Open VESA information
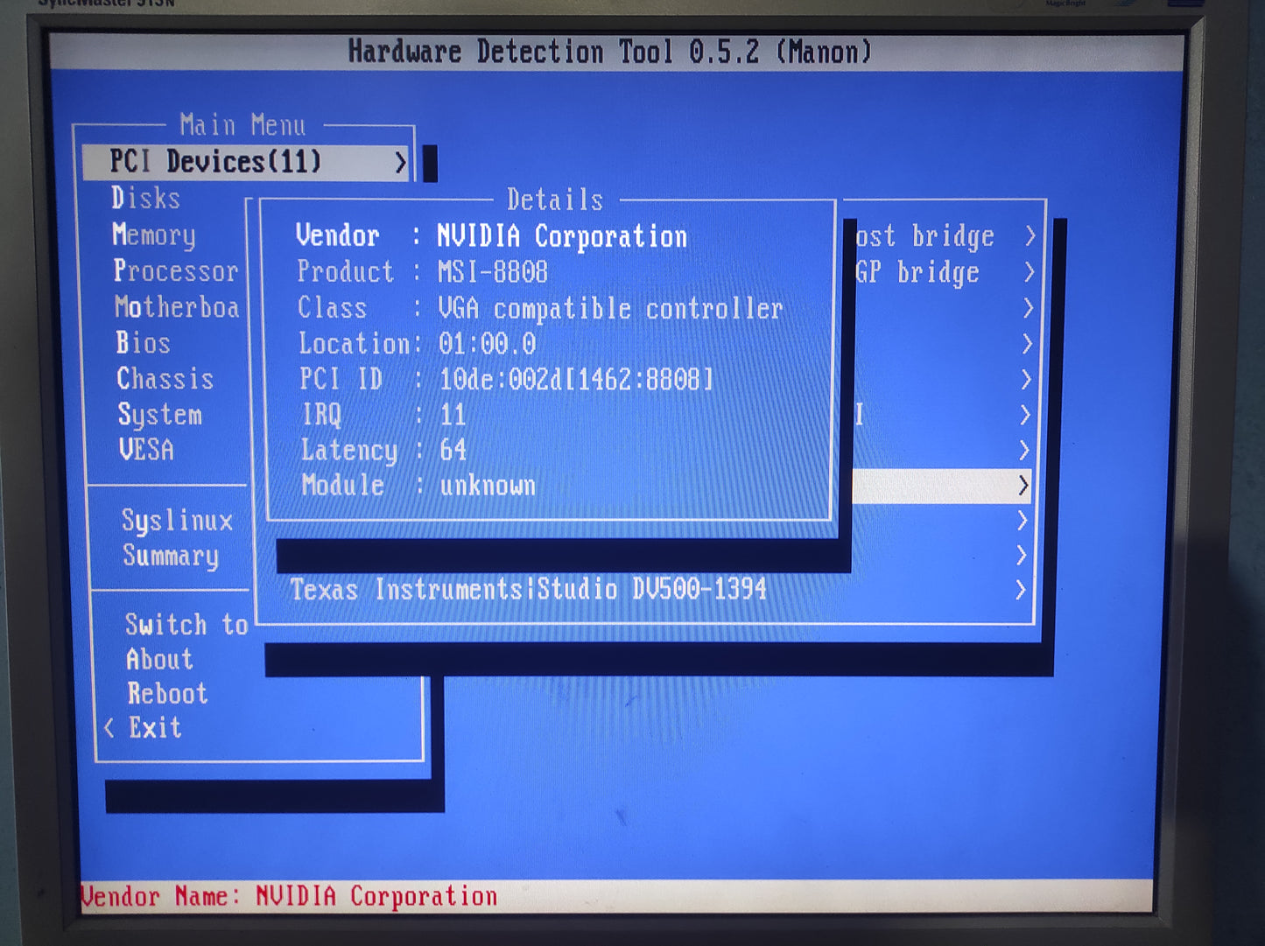Image resolution: width=1265 pixels, height=946 pixels. point(146,450)
